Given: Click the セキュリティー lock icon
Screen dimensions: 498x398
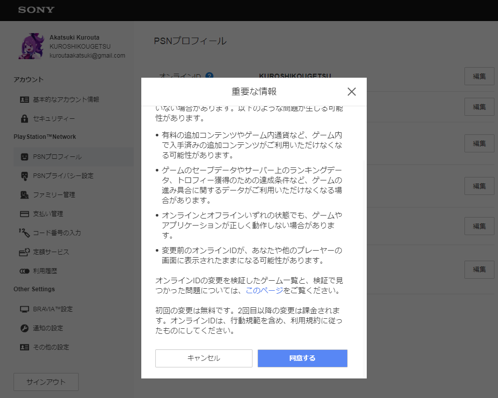Looking at the screenshot, I should tap(25, 118).
